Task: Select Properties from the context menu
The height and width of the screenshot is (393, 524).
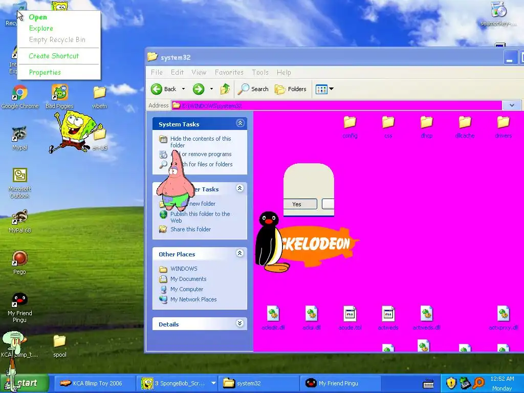Action: point(59,72)
